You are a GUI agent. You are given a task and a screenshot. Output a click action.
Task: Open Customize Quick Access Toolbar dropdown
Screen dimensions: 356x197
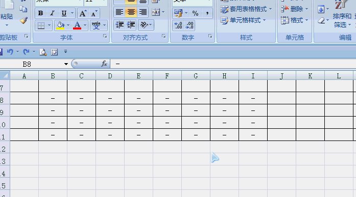(65, 52)
